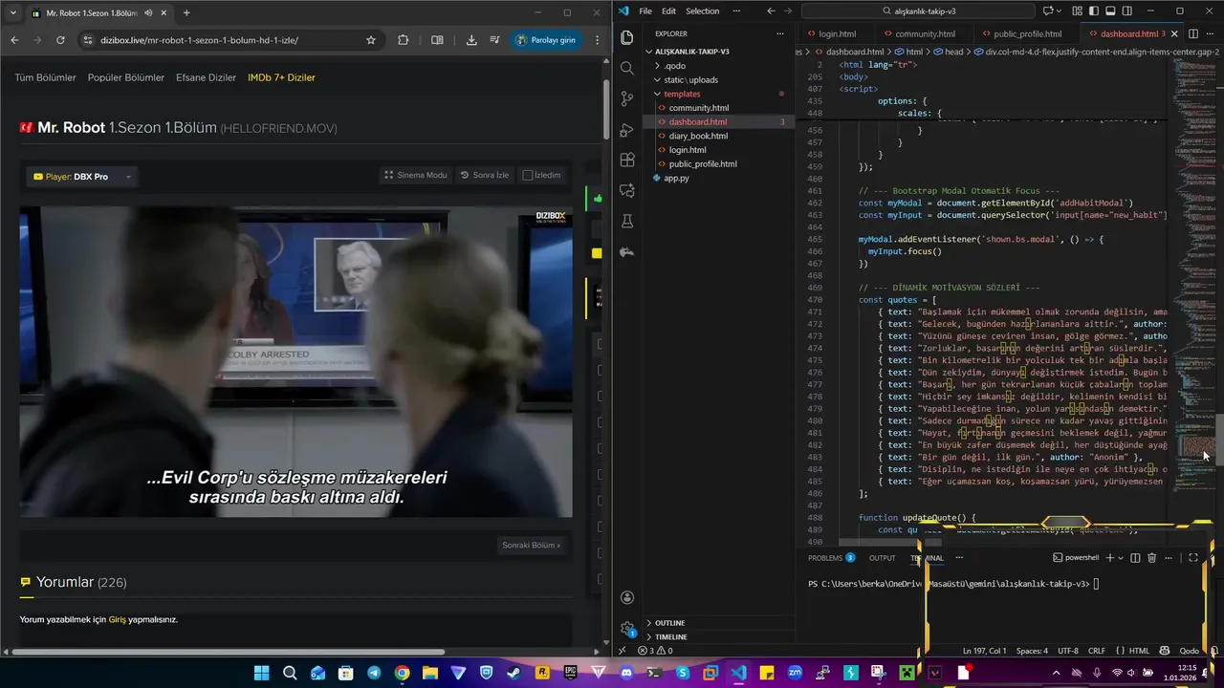Reload the dizibox page in Chrome
Screen dimensions: 1224x688
tap(60, 40)
